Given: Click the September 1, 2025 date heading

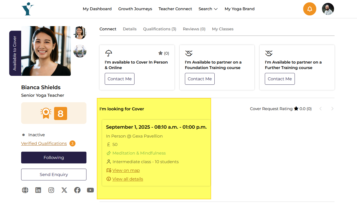Looking at the screenshot, I should (x=156, y=127).
